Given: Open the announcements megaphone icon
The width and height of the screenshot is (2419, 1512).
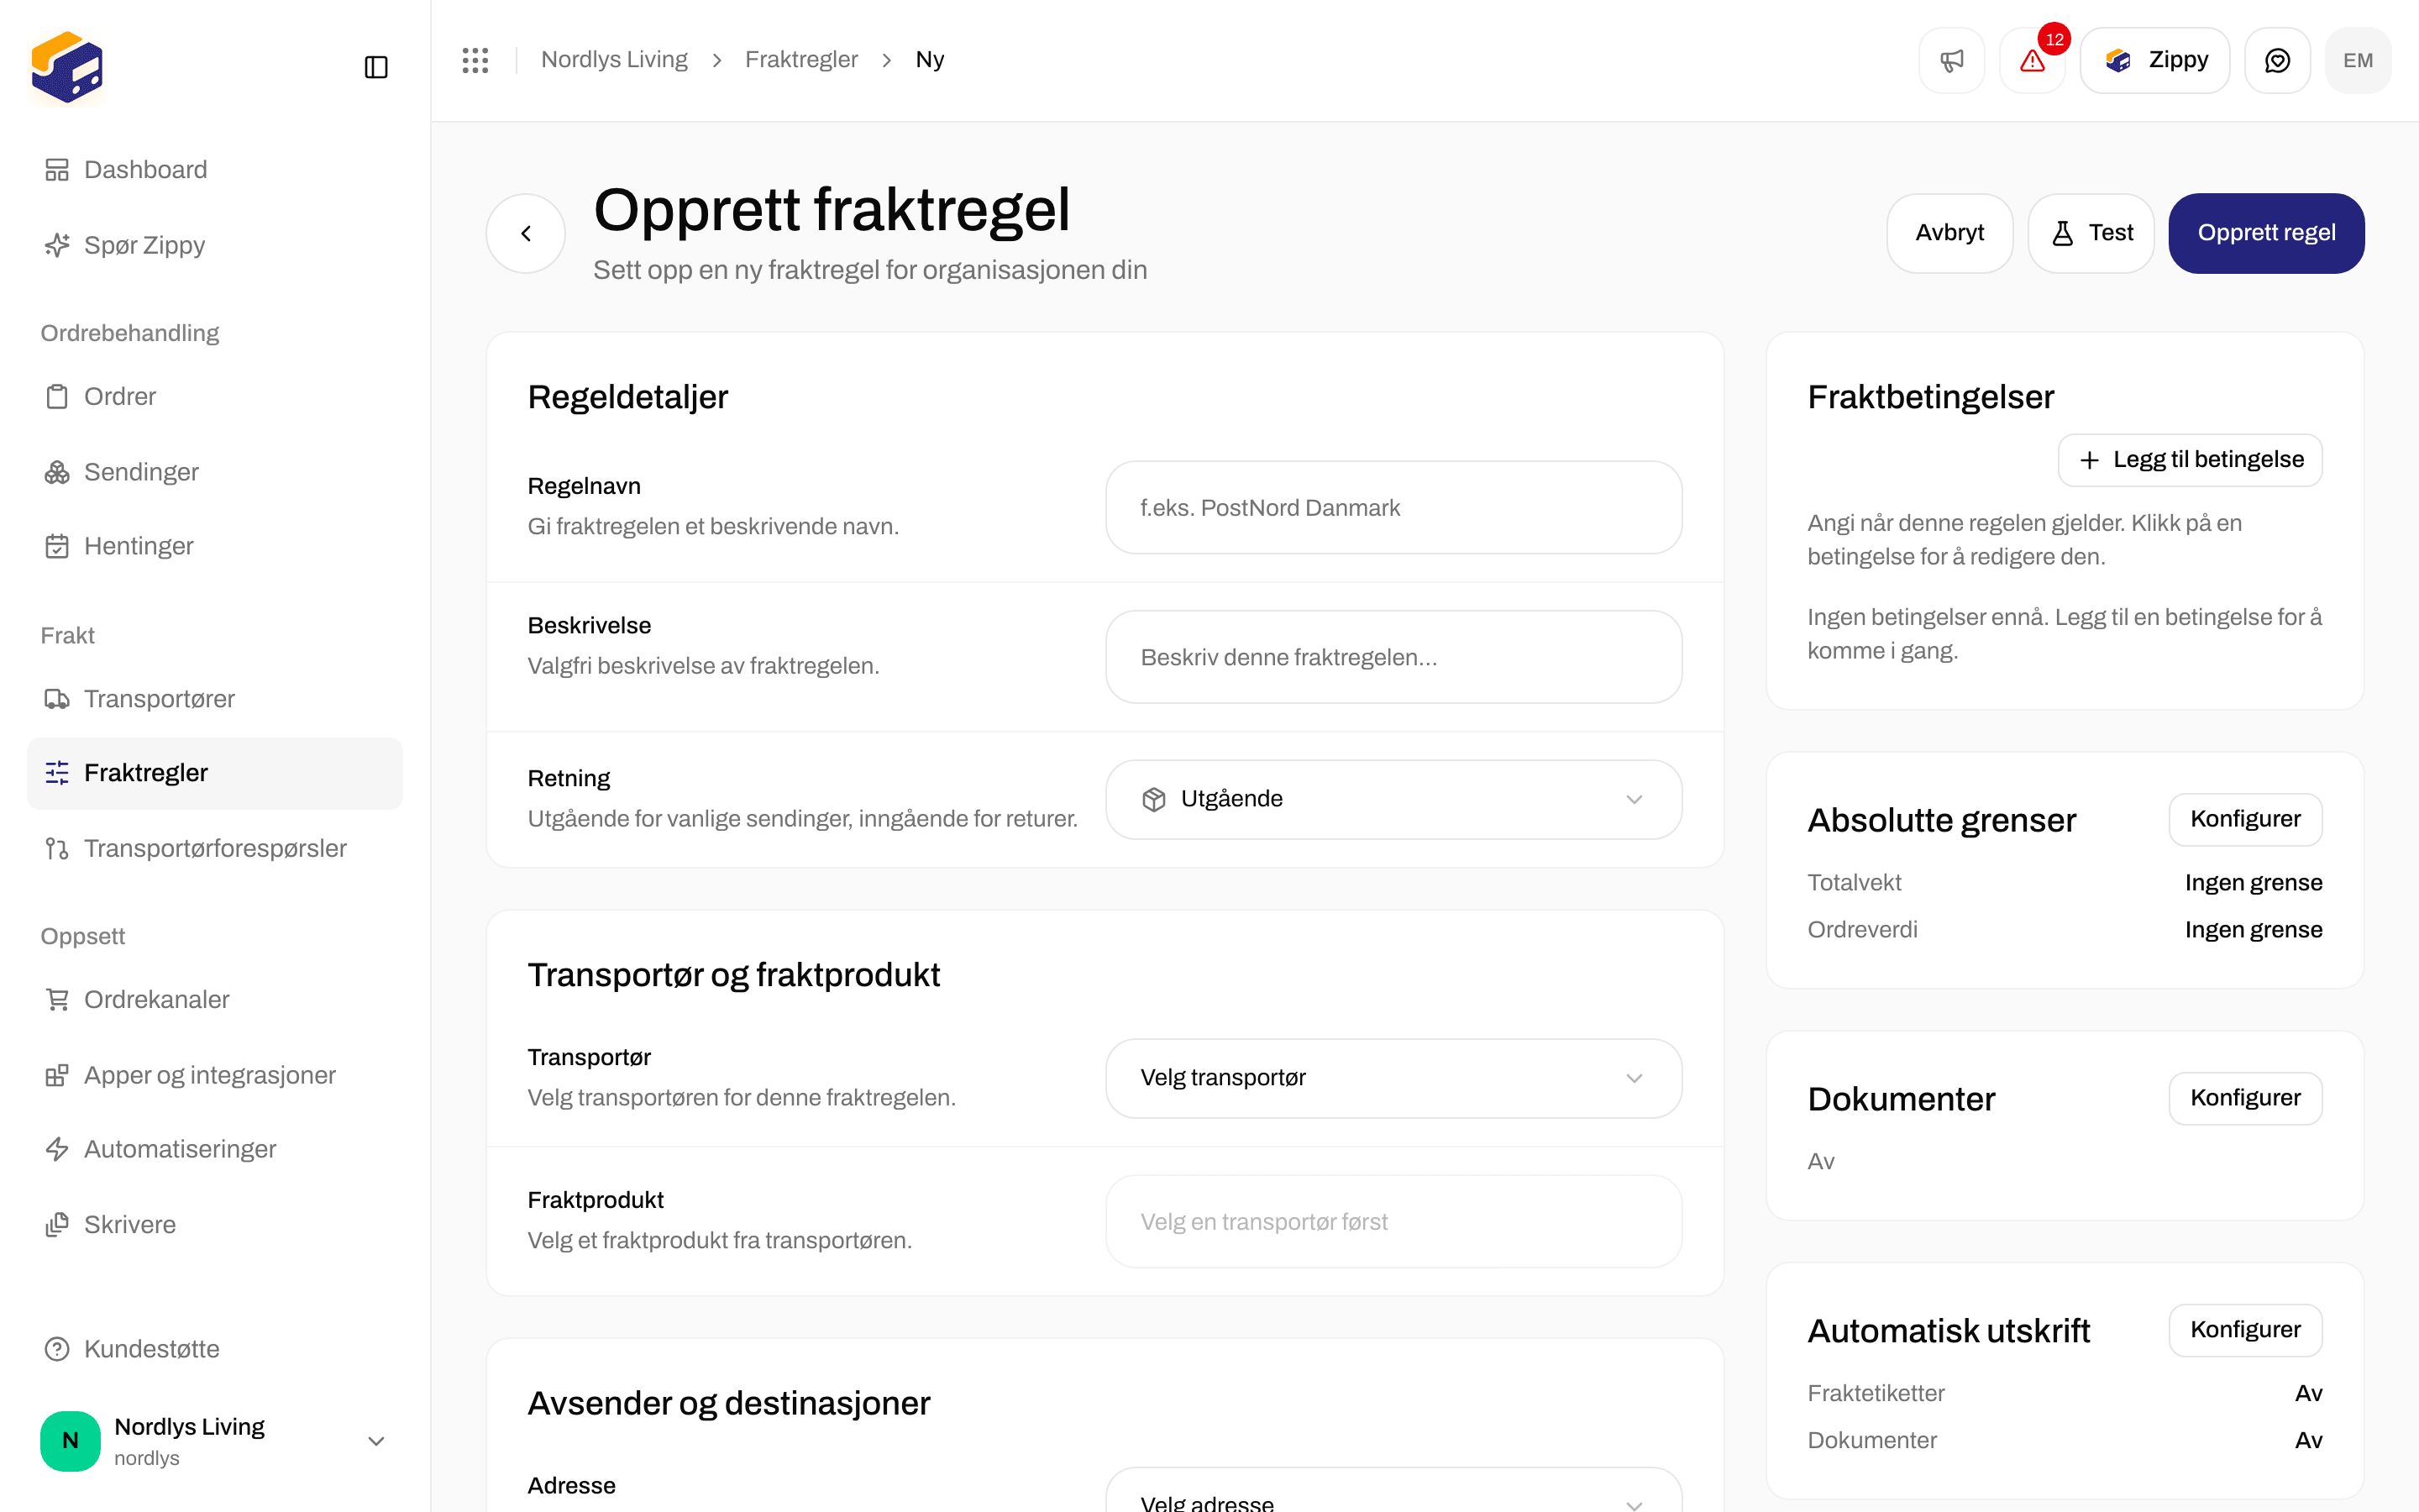Looking at the screenshot, I should (x=1951, y=60).
